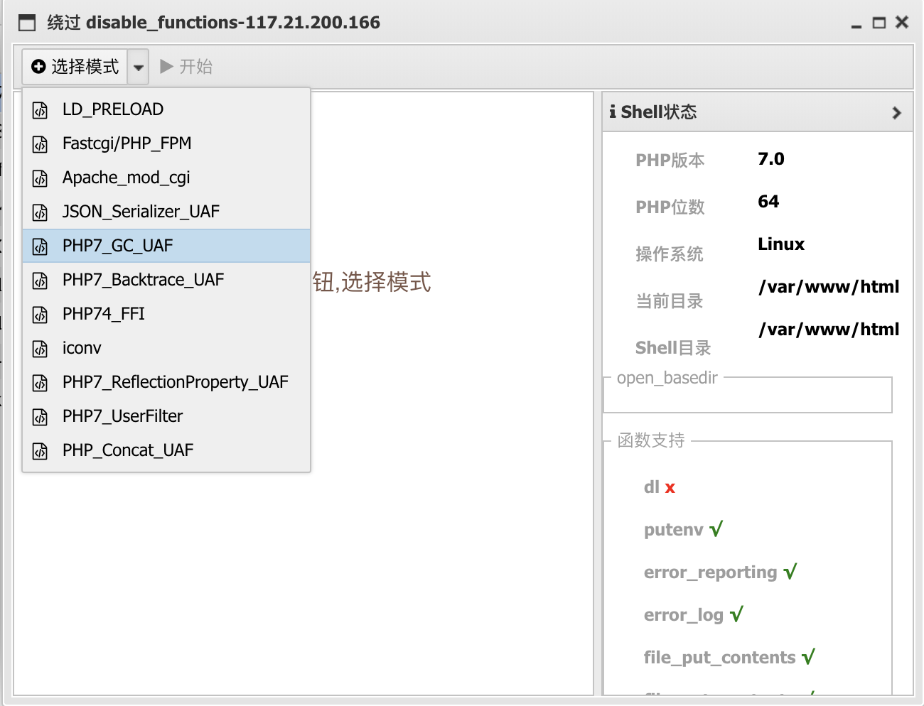This screenshot has height=706, width=924.
Task: Click the icon beside Apache_mod_cgi entry
Action: (41, 178)
